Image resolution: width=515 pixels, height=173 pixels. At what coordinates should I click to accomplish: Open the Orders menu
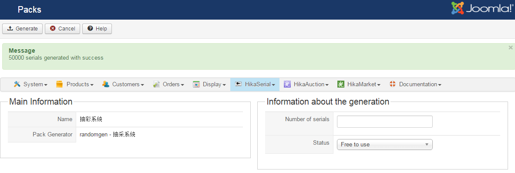168,85
